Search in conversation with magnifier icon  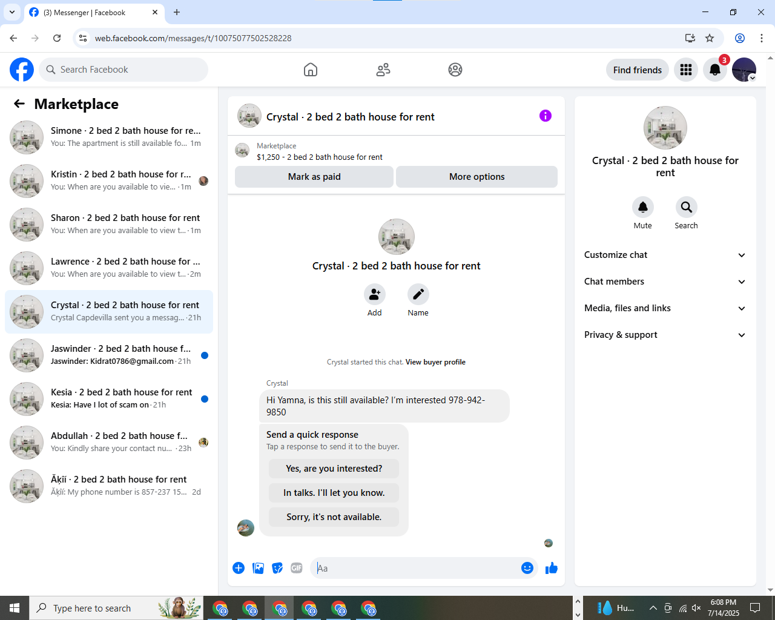[x=686, y=207]
